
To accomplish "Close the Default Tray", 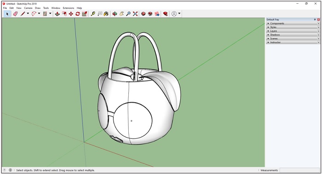I will pyautogui.click(x=318, y=19).
